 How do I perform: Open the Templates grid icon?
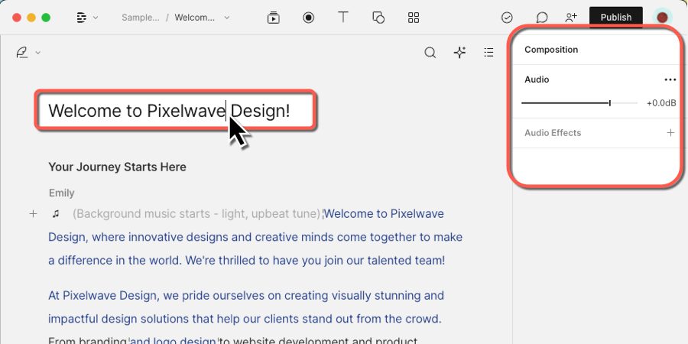pos(414,18)
